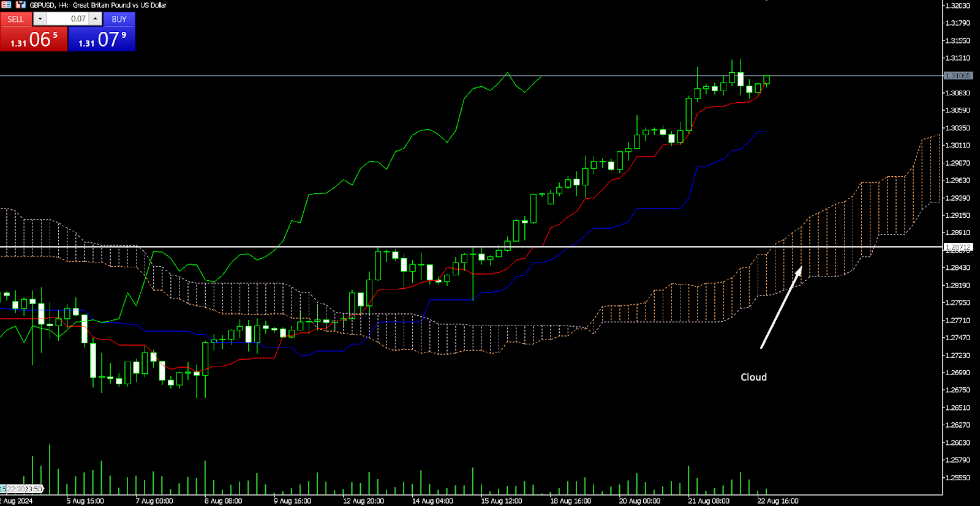Screen dimensions: 980x506
Task: Decrease lot volume with the down arrow
Action: pos(40,19)
